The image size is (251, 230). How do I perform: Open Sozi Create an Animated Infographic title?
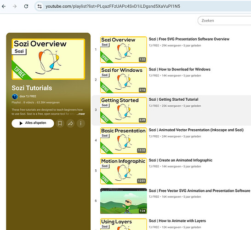181,160
